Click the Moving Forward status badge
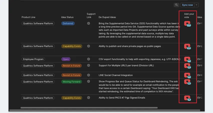This screenshot has width=213, height=113. 72,82
